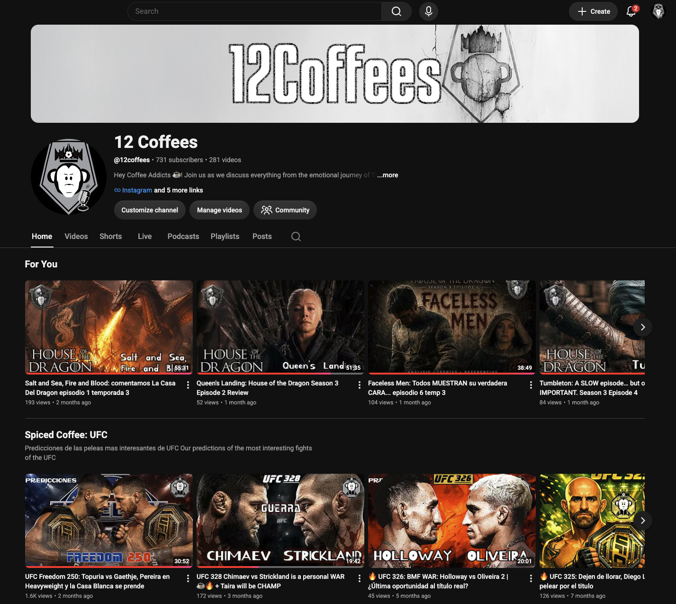Open title 'Queen's Landing: House of the Dragon Season 3'
This screenshot has height=604, width=676.
[x=268, y=388]
